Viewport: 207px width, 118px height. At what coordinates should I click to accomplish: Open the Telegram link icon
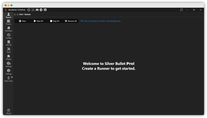[41, 10]
